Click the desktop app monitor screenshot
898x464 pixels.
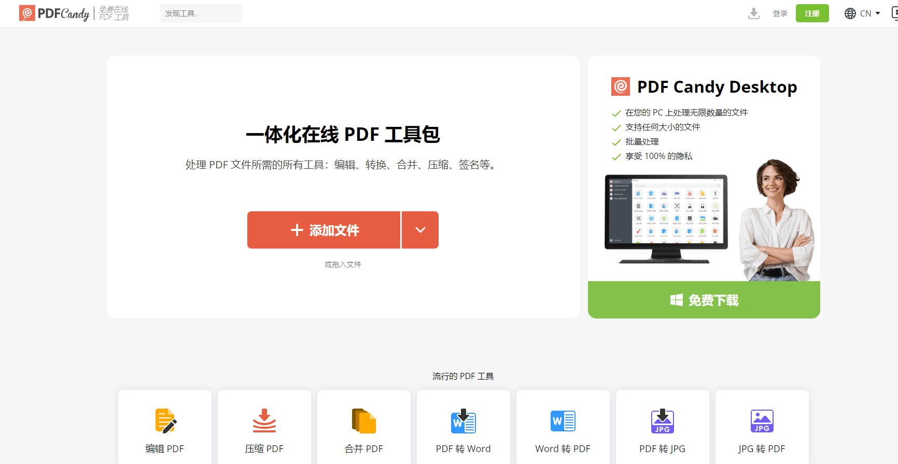666,219
